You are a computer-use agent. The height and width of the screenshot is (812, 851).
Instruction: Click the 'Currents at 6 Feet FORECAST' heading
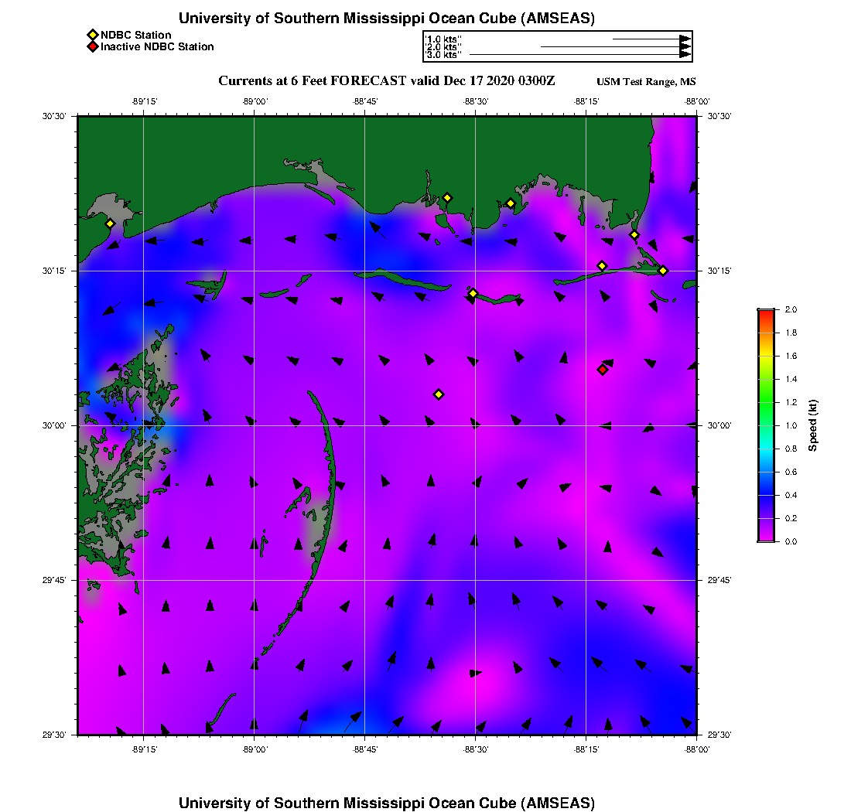coord(387,81)
